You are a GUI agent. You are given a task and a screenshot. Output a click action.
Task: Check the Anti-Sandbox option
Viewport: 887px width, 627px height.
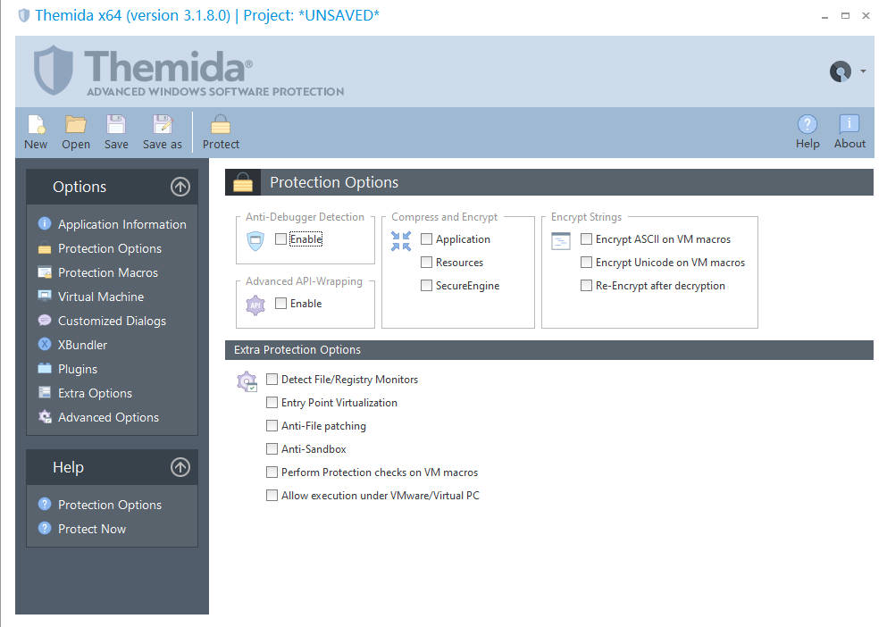[272, 448]
